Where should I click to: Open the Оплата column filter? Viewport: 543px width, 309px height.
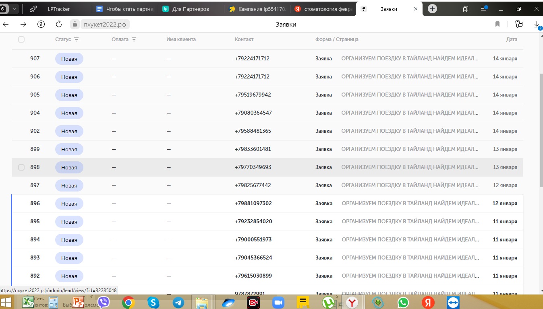(x=134, y=39)
